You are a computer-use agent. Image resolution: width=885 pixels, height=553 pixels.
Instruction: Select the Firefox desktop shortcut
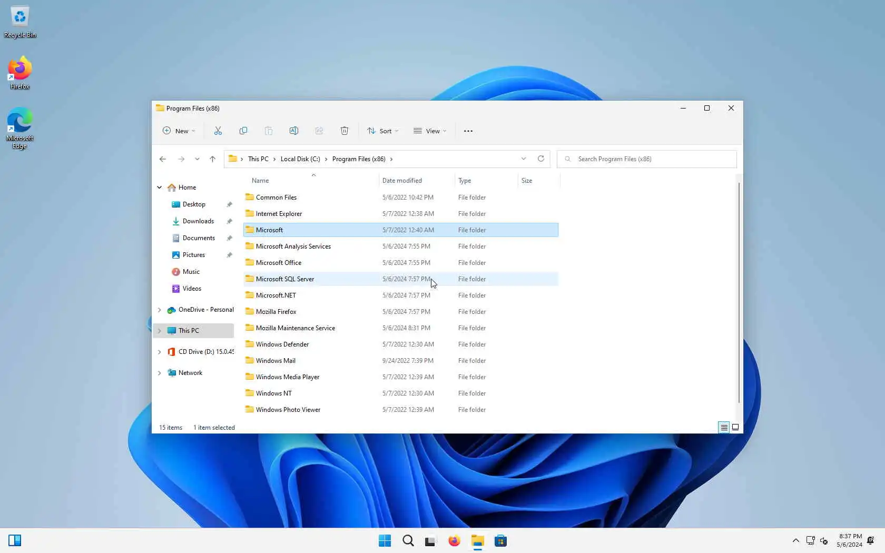20,73
